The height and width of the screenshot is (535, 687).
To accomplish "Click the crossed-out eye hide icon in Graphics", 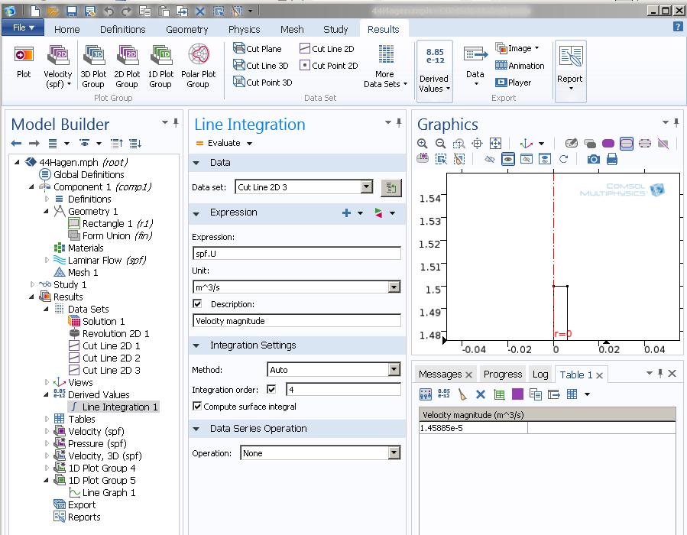I will 489,159.
